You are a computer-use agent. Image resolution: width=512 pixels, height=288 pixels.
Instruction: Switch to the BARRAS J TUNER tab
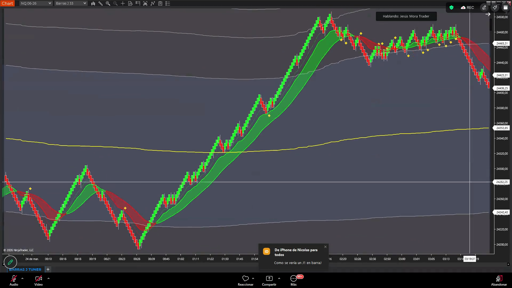(x=25, y=269)
